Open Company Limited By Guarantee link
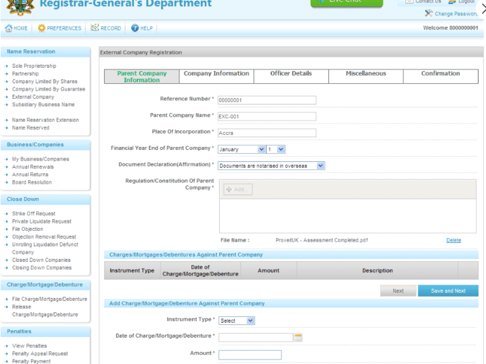This screenshot has width=486, height=364. pos(49,89)
